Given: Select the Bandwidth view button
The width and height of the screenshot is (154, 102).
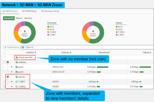Looking at the screenshot, I should [9, 18].
